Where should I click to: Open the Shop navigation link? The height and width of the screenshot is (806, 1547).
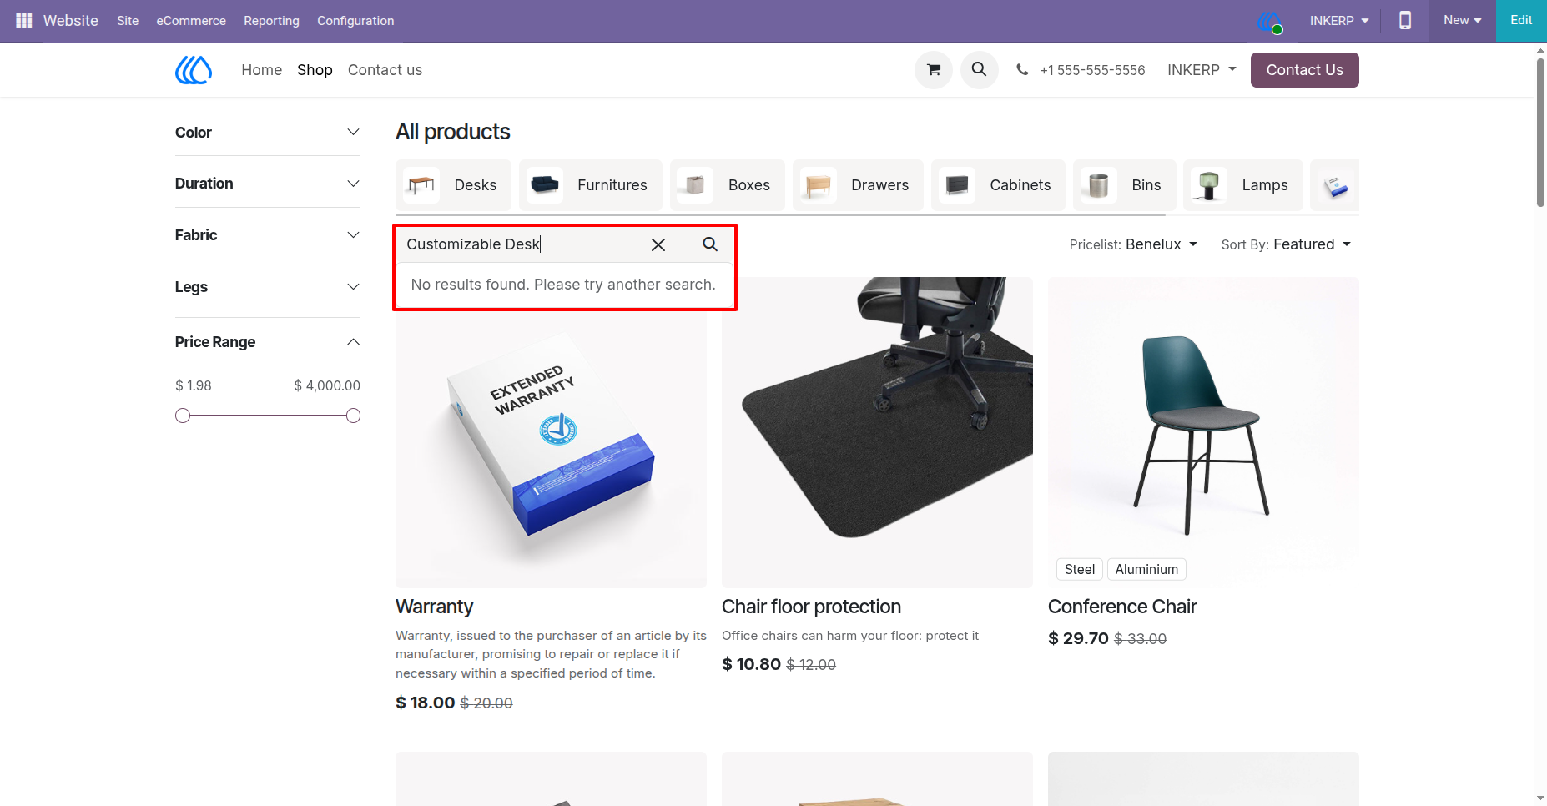pyautogui.click(x=315, y=70)
